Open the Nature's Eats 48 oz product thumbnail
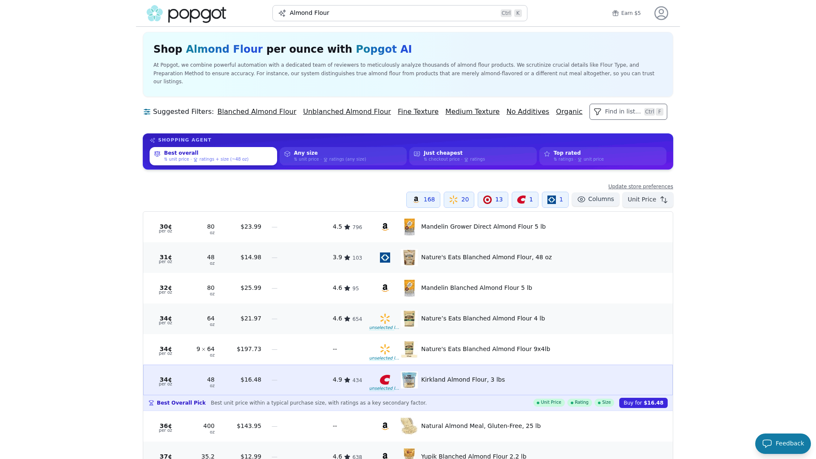Viewport: 816px width, 459px height. click(x=409, y=258)
